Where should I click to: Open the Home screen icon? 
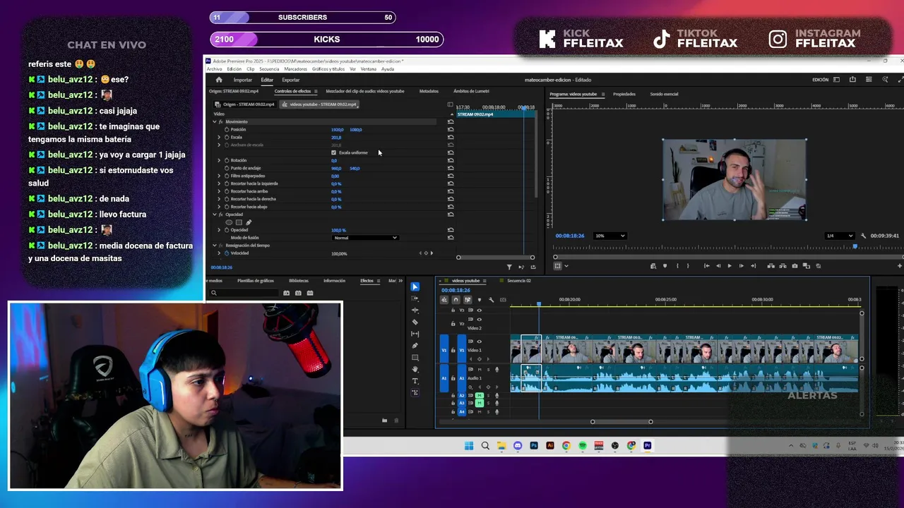click(x=219, y=80)
